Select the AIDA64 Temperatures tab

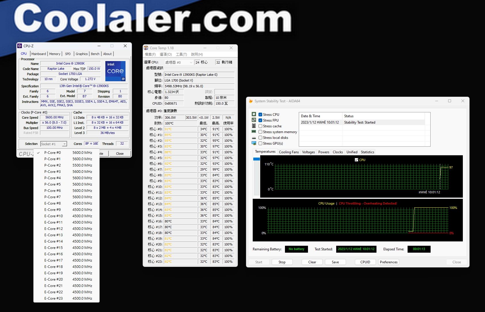(265, 152)
